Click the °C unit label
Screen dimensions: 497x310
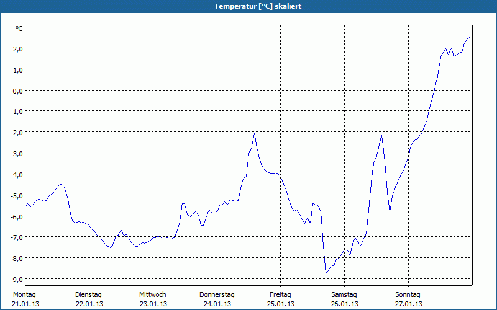pyautogui.click(x=19, y=29)
